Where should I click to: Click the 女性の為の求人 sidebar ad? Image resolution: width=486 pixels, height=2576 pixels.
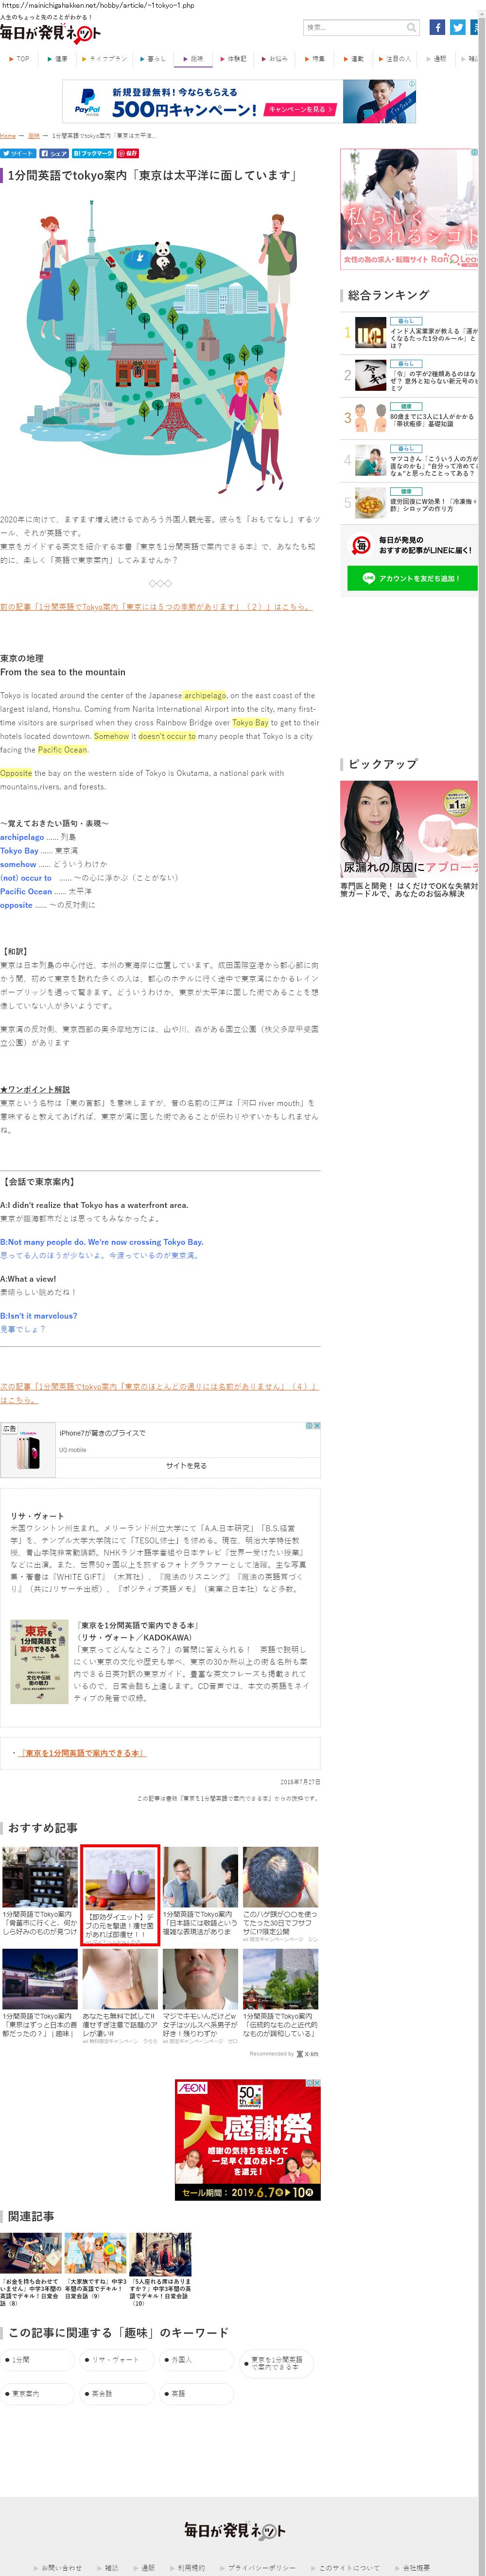click(x=409, y=209)
